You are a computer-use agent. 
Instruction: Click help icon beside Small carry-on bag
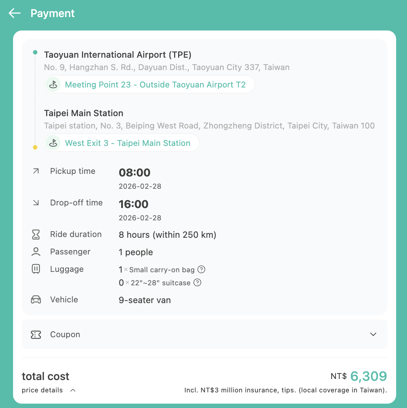(x=201, y=269)
